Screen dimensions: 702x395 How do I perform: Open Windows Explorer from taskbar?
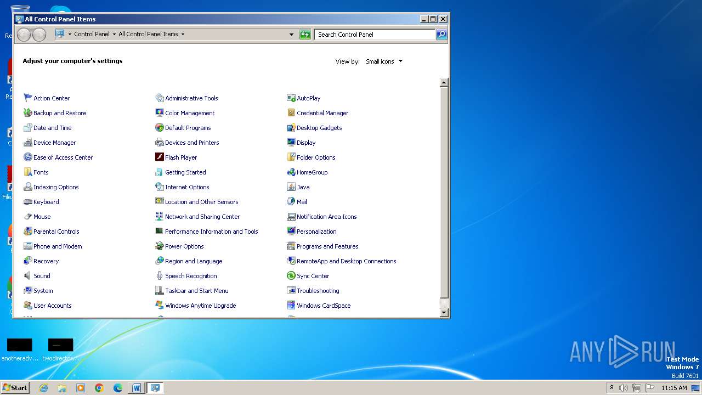click(62, 388)
